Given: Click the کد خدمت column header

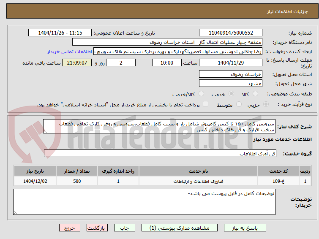Looking at the screenshot, I should (278, 171).
